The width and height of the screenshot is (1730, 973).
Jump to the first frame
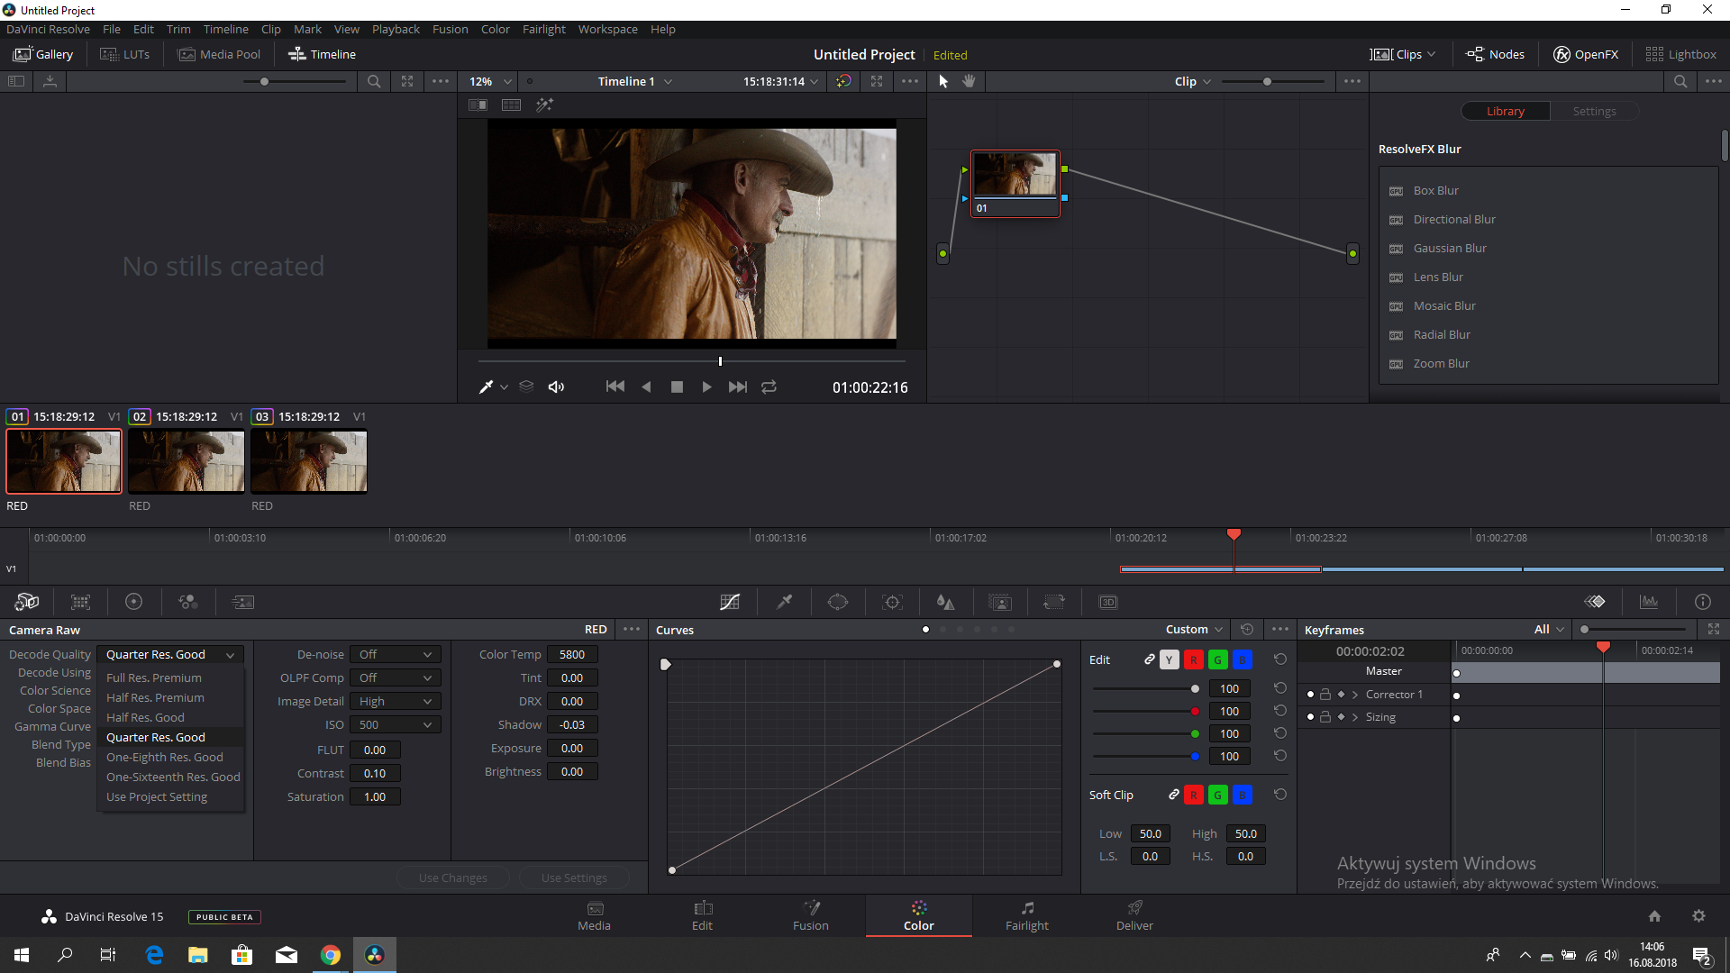tap(615, 386)
